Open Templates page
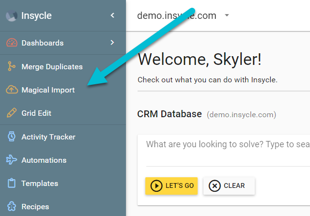The height and width of the screenshot is (216, 310). 40,184
